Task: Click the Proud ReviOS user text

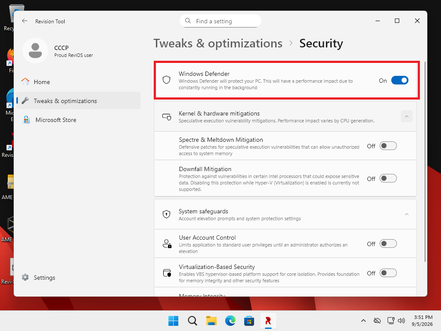Action: [74, 55]
